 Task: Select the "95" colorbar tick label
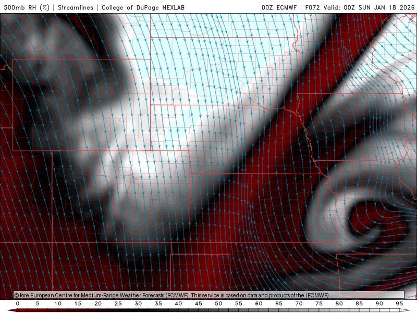(x=399, y=304)
